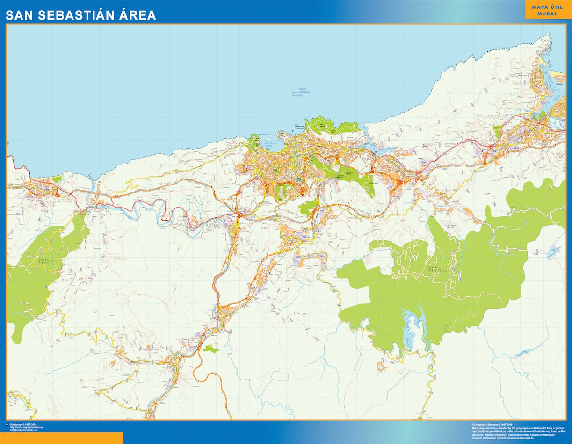The image size is (572, 444).
Task: Click the orange bar at bottom left corner
Action: tap(61, 438)
